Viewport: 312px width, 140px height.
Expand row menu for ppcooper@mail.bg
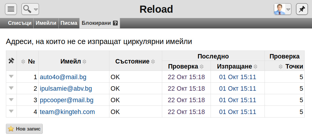point(11,100)
